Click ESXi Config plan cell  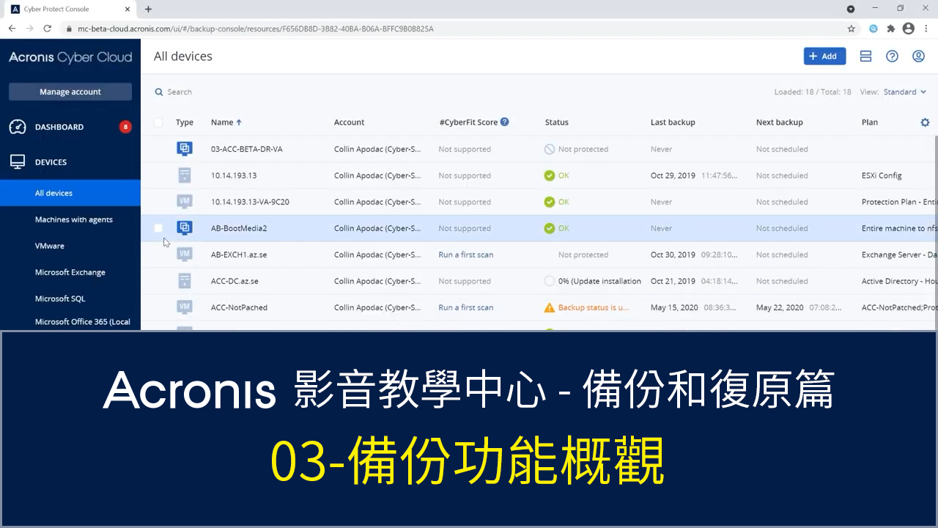tap(882, 175)
